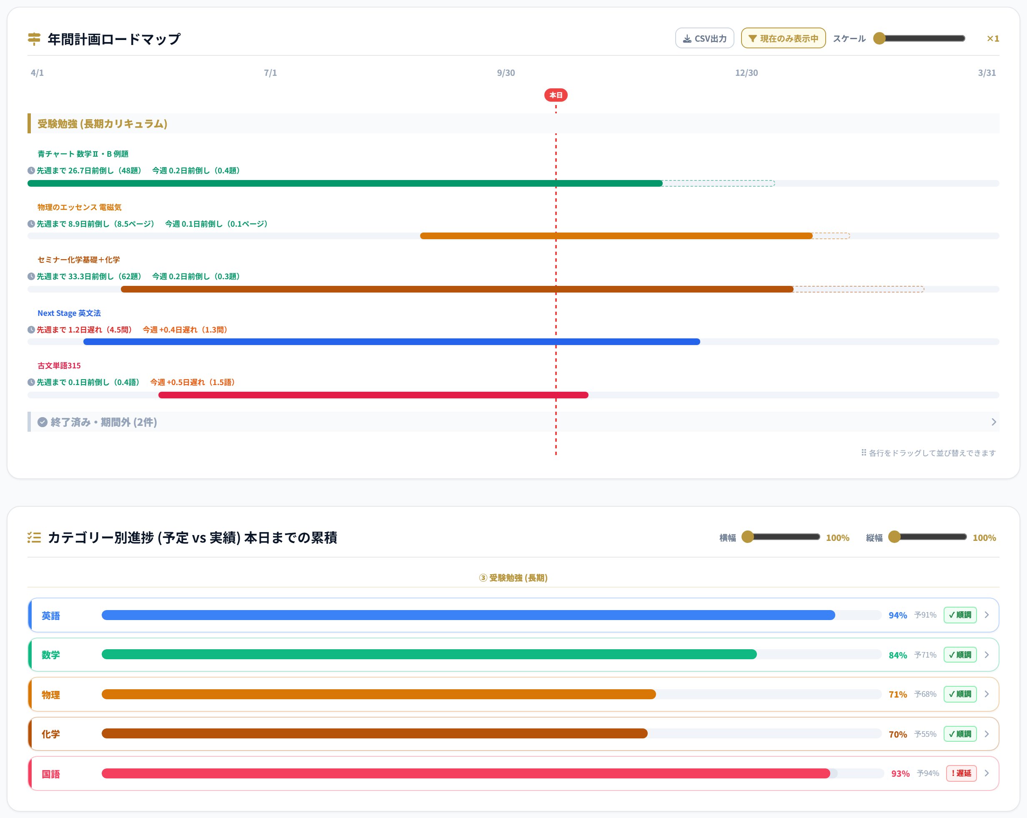Screen dimensions: 1027x818
Task: Open the 物理のエッセンス 電磁気 item title
Action: point(80,207)
